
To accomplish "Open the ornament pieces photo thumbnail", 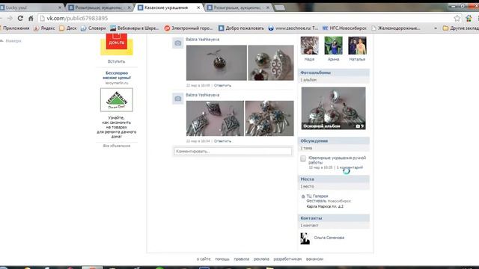I will [271, 63].
